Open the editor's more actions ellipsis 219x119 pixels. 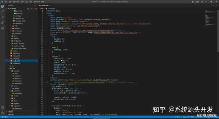coord(217,5)
